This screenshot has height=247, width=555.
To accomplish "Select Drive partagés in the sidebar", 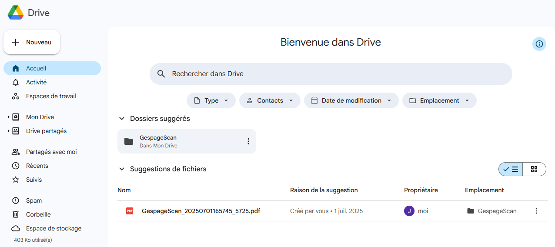I will [x=46, y=131].
